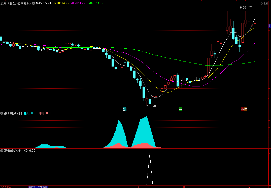The height and width of the screenshot is (188, 271).
Task: Click the 减 event marker icon
Action: [x=181, y=109]
